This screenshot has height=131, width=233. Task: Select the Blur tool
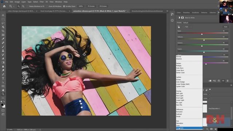[x=3, y=66]
